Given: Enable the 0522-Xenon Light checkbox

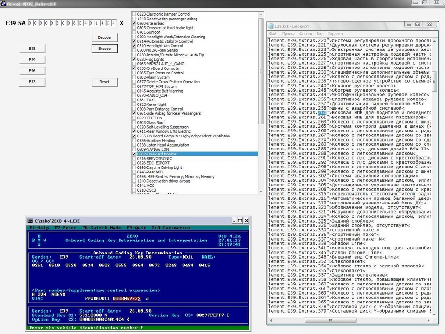Looking at the screenshot, I should point(134,105).
